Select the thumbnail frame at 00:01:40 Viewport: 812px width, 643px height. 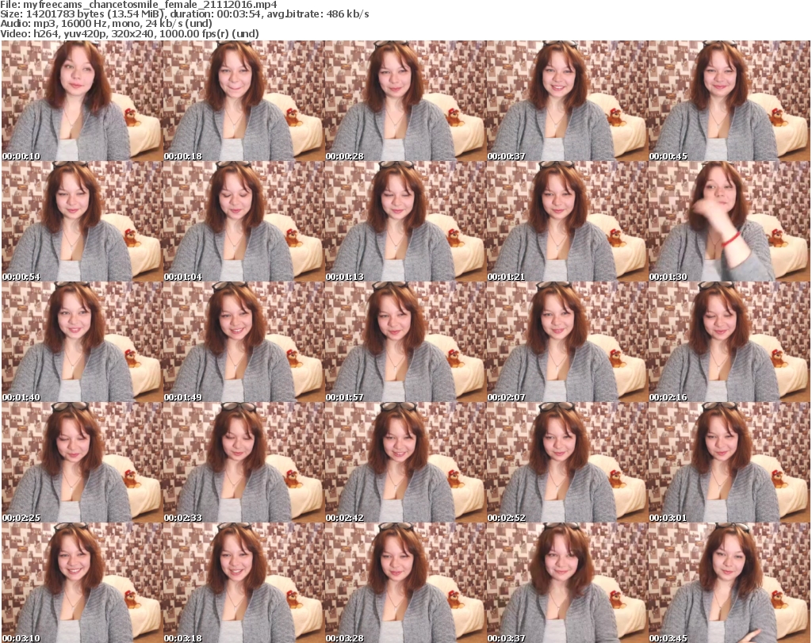tap(82, 342)
